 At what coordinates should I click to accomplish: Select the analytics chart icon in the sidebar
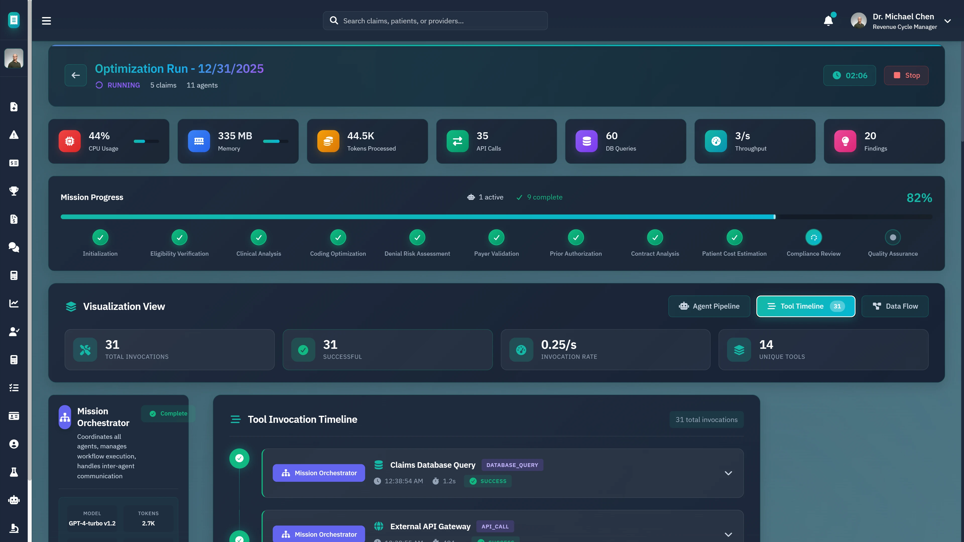coord(14,303)
